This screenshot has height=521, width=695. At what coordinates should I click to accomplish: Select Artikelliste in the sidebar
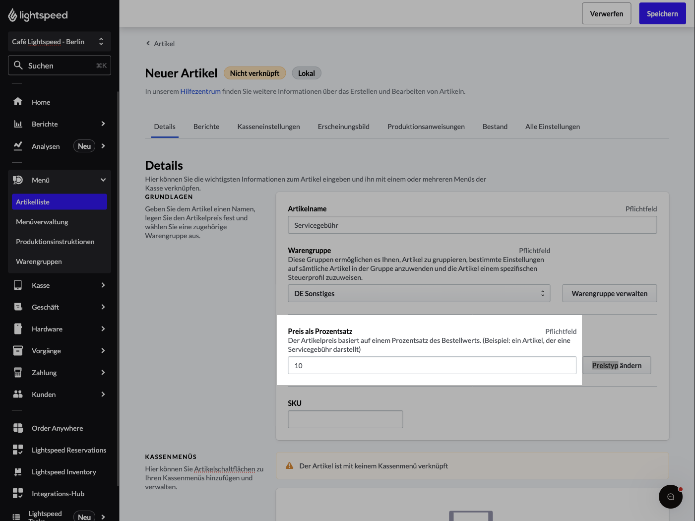tap(60, 202)
